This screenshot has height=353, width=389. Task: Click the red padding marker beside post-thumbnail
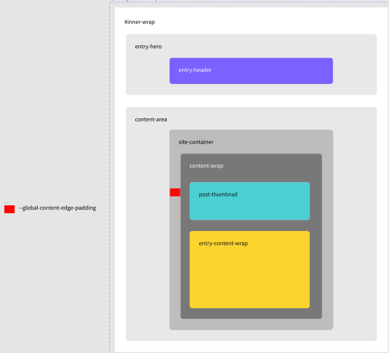[175, 192]
